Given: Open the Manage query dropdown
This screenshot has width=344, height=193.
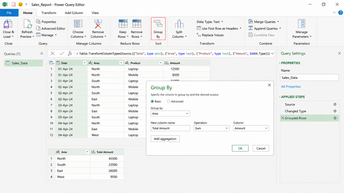Looking at the screenshot, I should coord(46,35).
